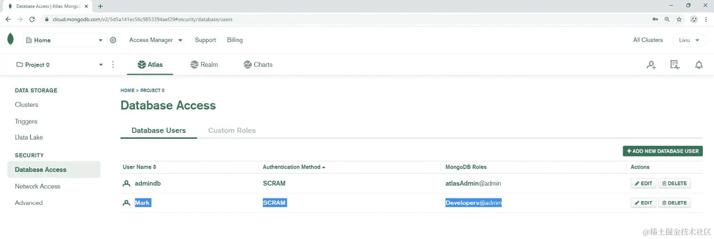The height and width of the screenshot is (239, 714).
Task: Delete the Mark user
Action: click(x=674, y=203)
